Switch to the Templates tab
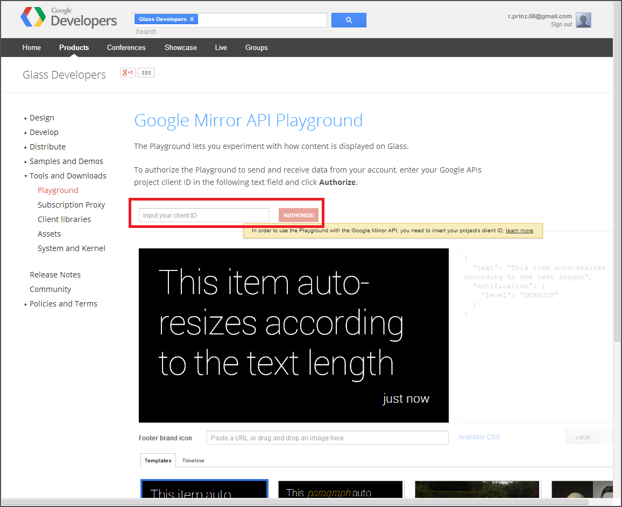 click(158, 461)
